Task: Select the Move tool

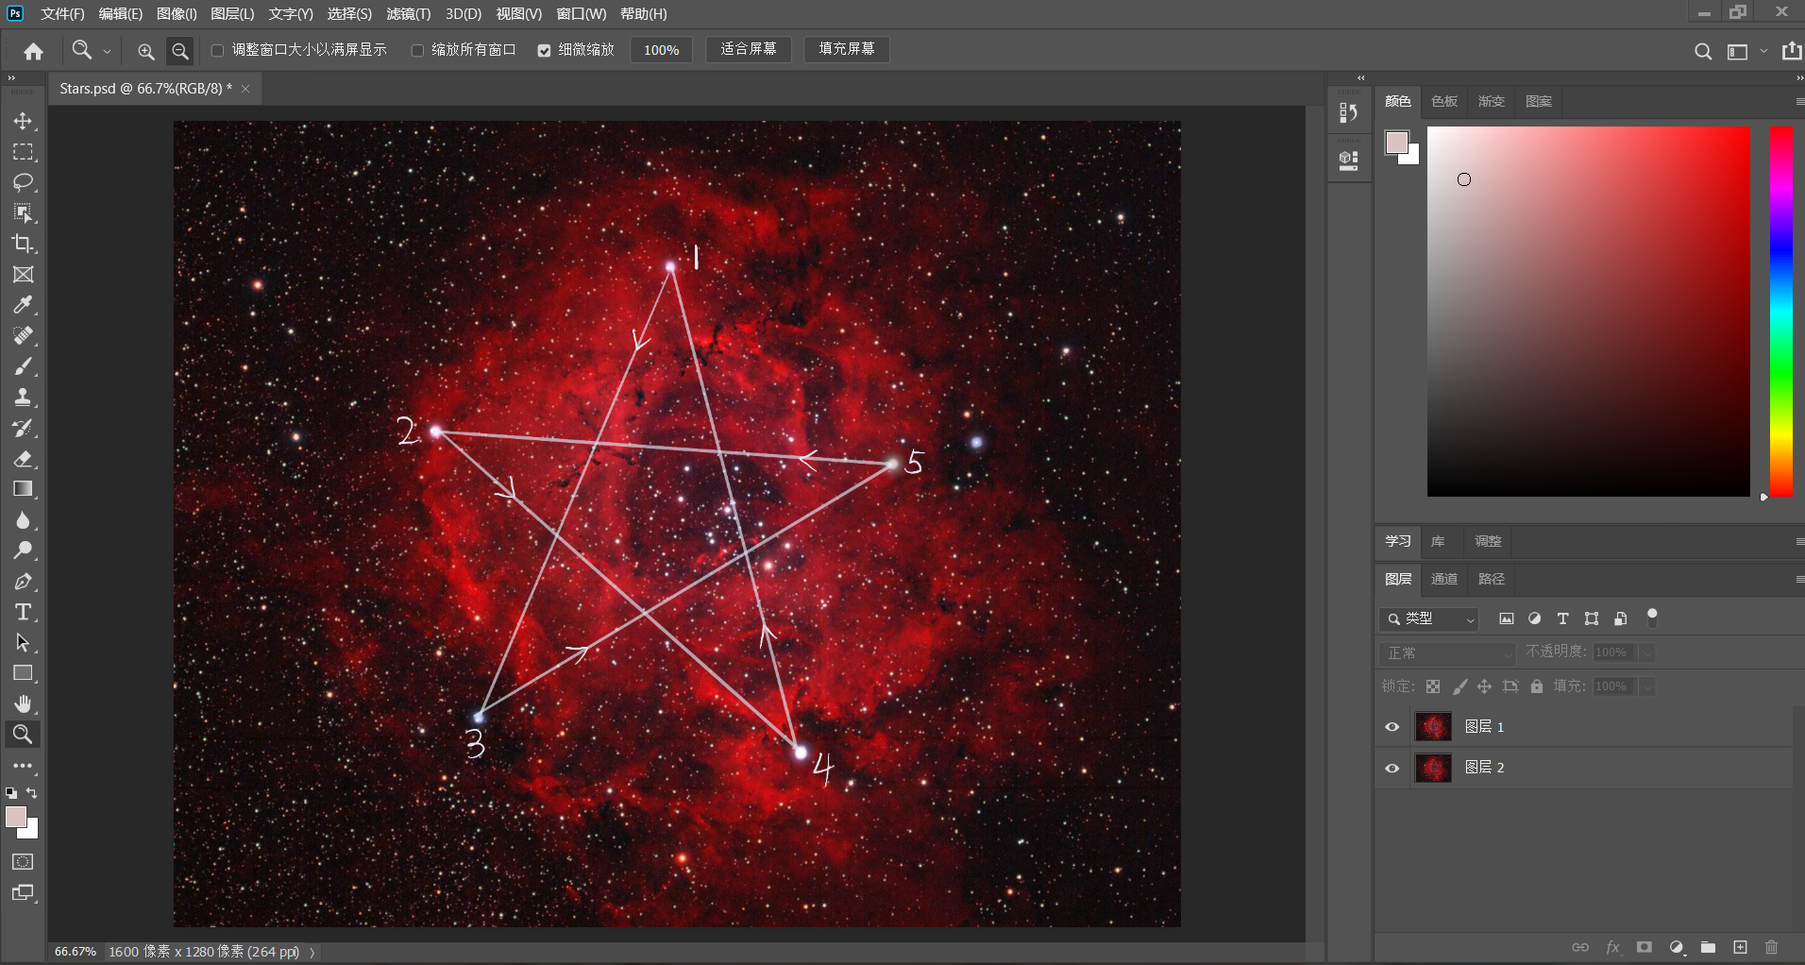Action: pos(24,121)
